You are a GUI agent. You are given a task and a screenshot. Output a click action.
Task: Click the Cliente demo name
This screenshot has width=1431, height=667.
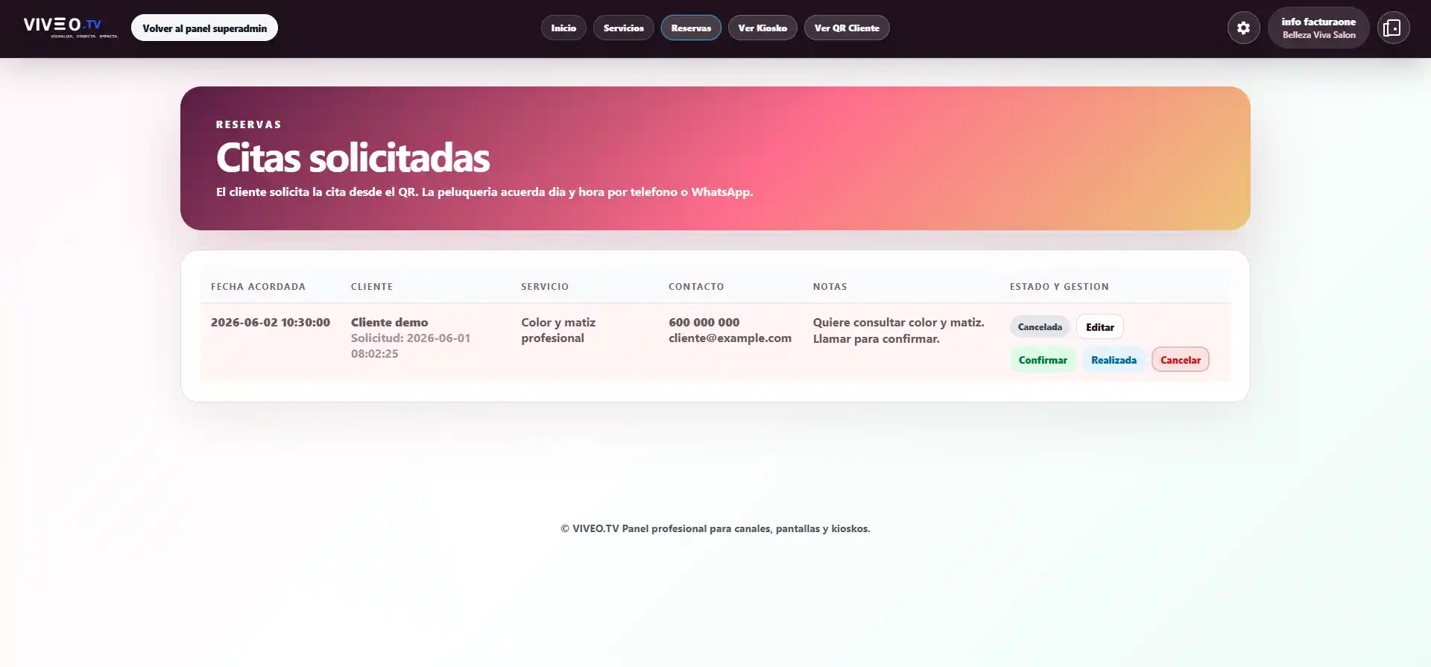[389, 323]
